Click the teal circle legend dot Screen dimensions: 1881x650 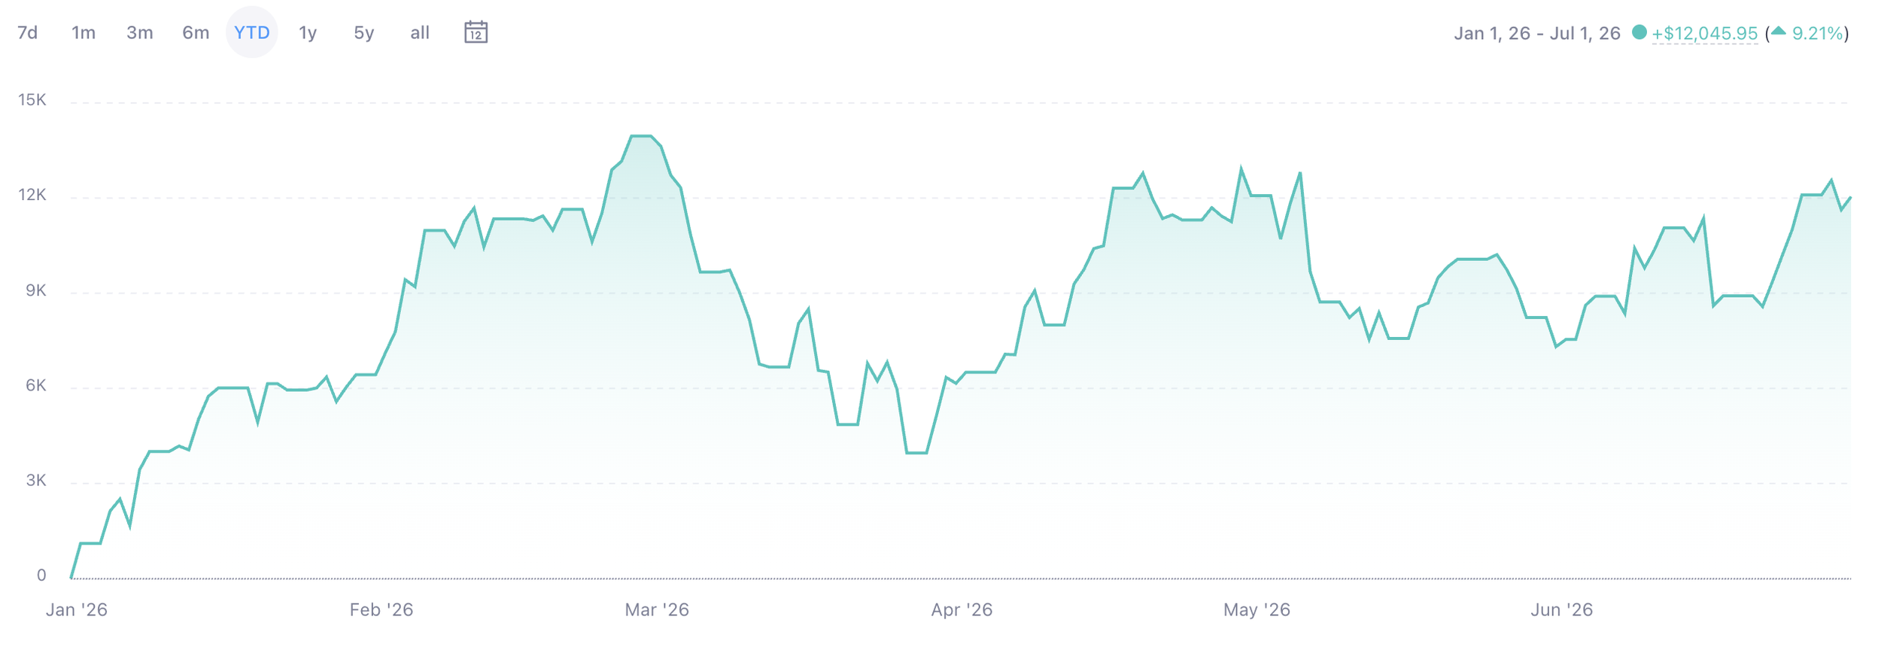click(x=1639, y=32)
